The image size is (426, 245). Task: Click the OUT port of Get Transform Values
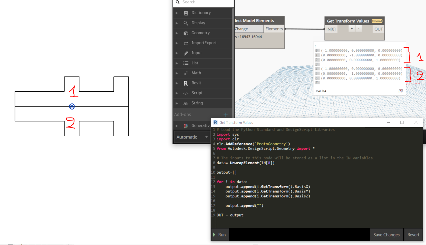(378, 29)
